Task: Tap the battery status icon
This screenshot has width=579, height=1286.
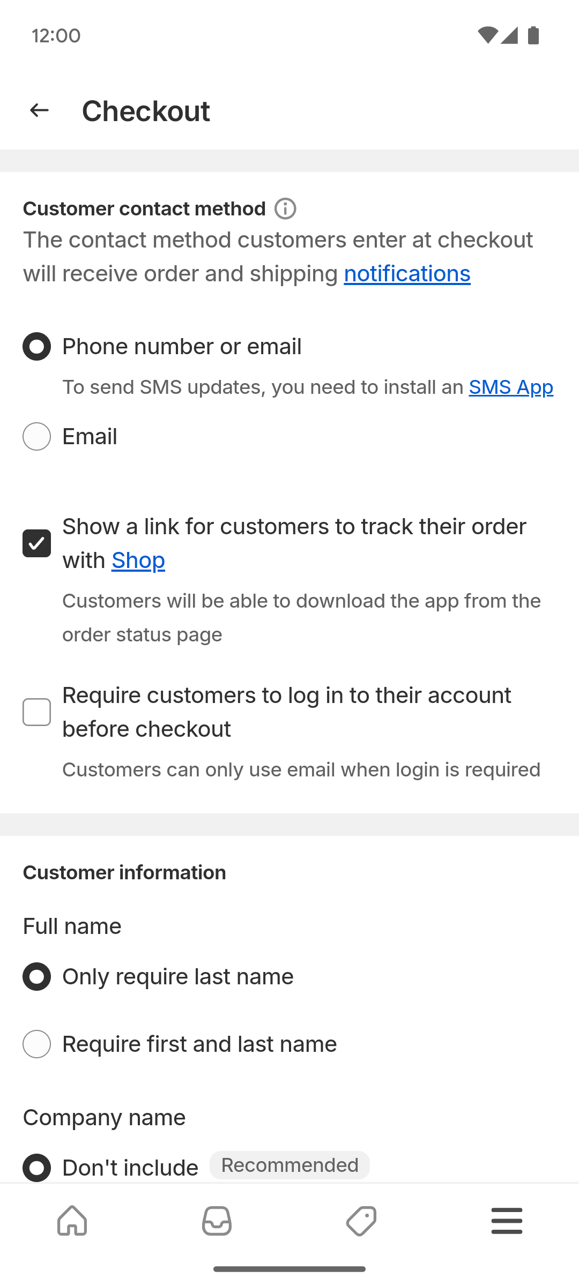Action: (533, 35)
